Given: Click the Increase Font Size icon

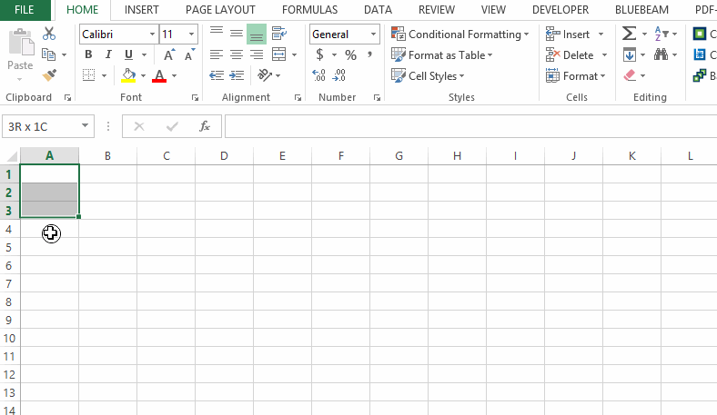Looking at the screenshot, I should [x=169, y=54].
